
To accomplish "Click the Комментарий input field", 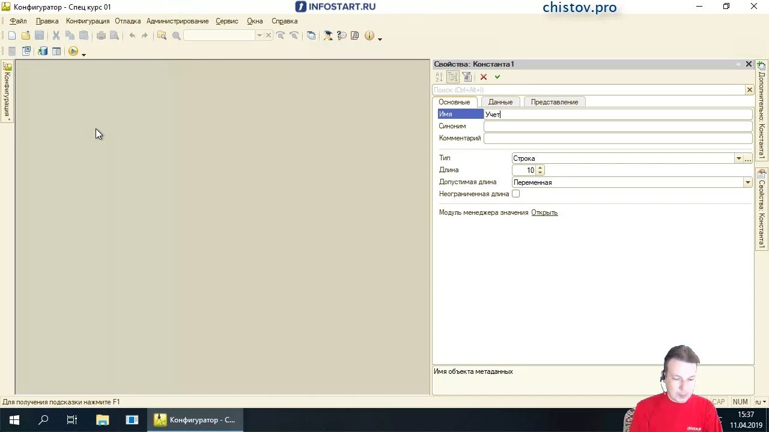I will 618,138.
